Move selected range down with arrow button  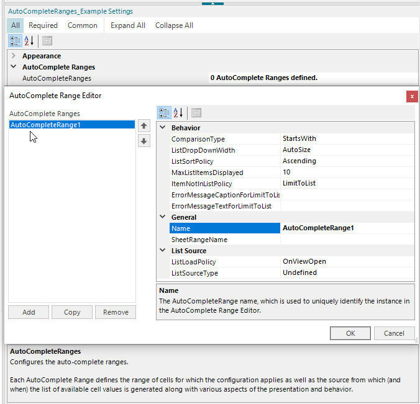tap(144, 141)
